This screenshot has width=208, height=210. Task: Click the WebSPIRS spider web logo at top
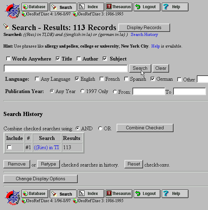tap(12, 11)
